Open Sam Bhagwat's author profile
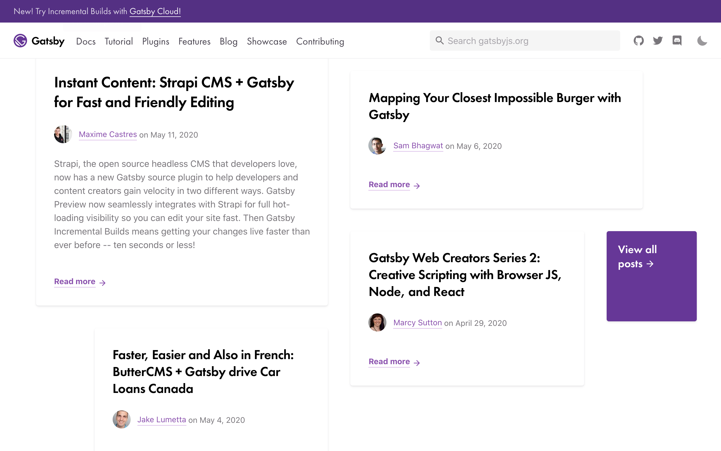This screenshot has width=721, height=451. (x=418, y=145)
